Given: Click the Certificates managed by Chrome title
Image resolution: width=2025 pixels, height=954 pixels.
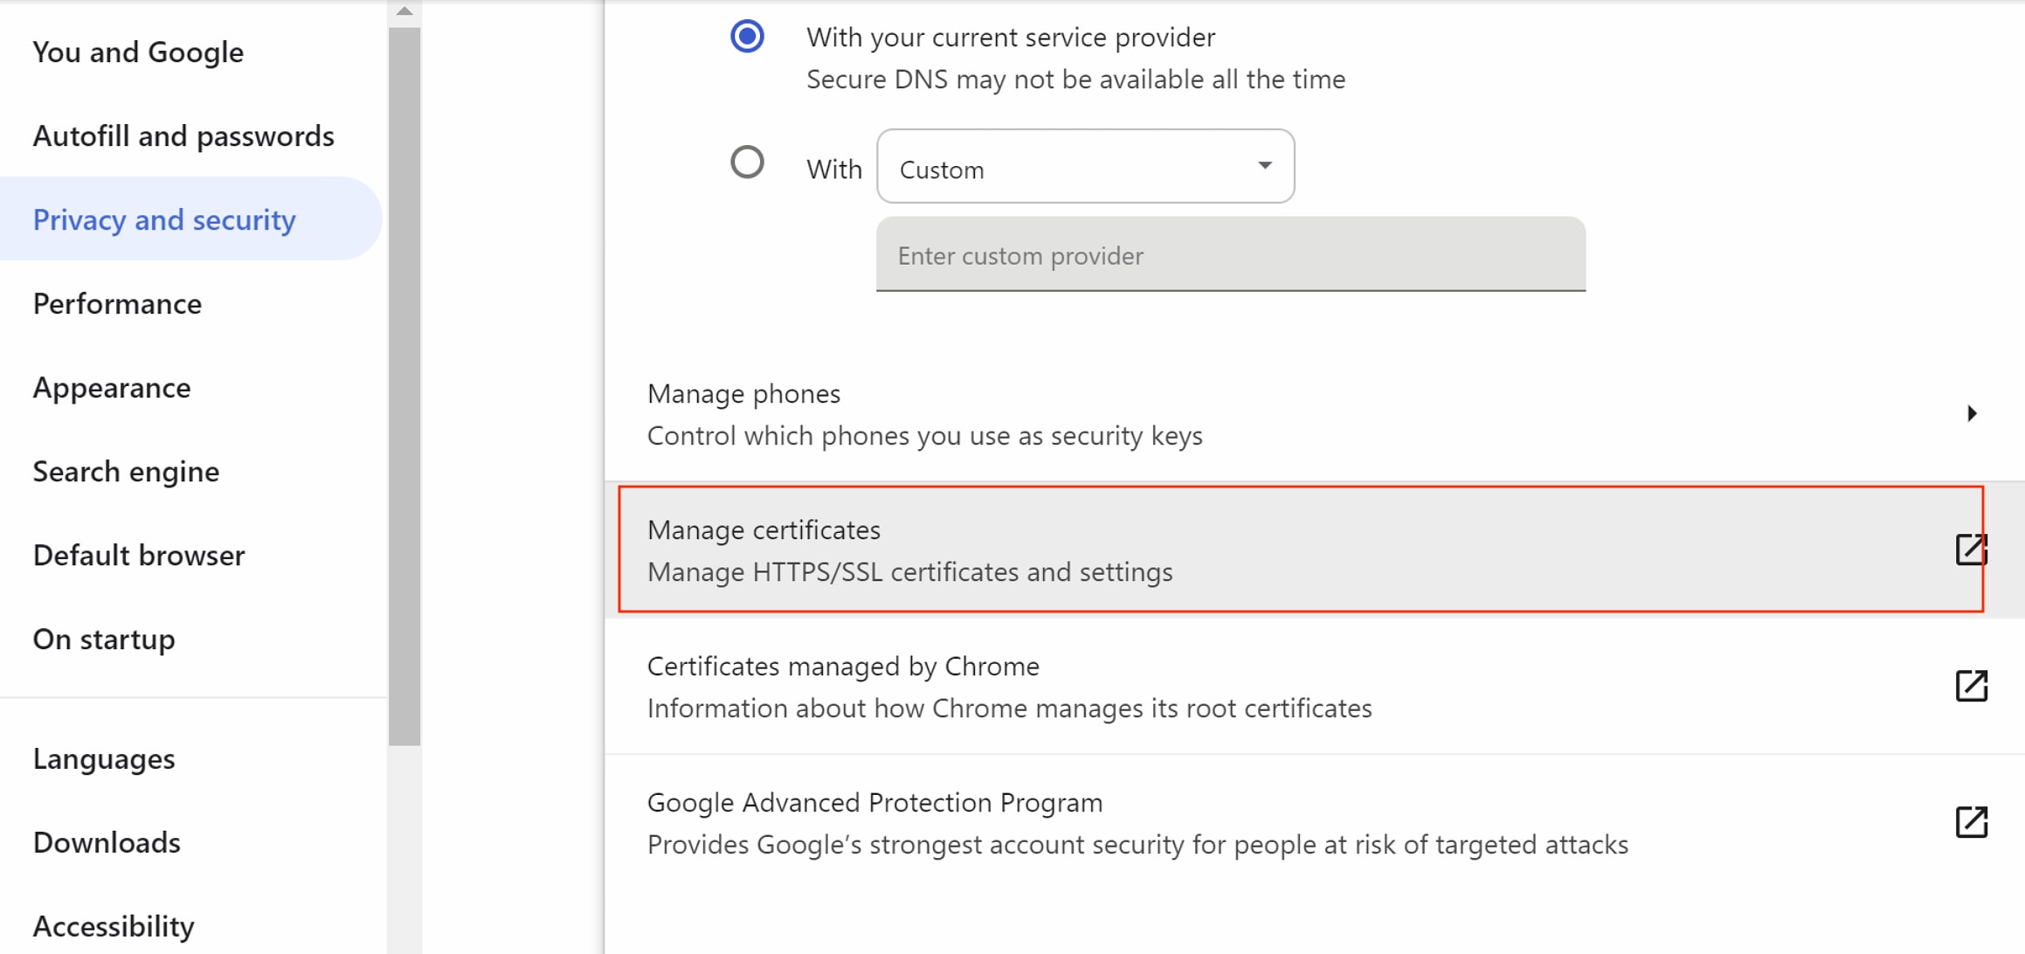Looking at the screenshot, I should click(x=843, y=666).
